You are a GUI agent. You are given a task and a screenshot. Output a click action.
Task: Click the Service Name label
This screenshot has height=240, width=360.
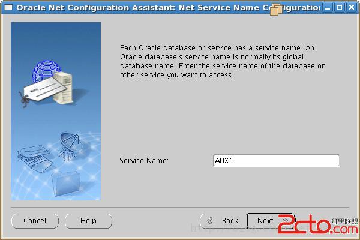tap(144, 161)
